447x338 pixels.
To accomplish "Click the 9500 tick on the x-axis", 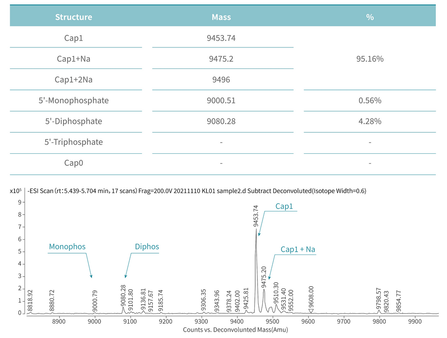I will coord(237,321).
